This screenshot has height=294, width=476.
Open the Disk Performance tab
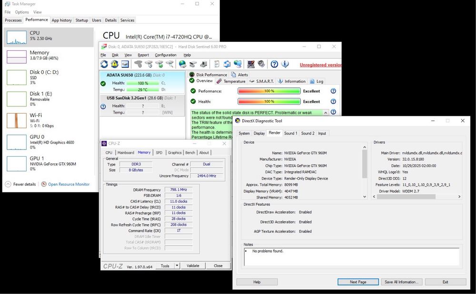tap(208, 75)
